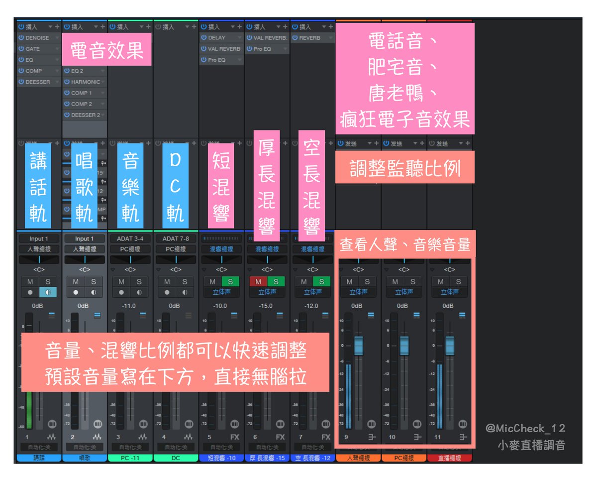Open the 混響總線 output selector on channel 5
This screenshot has height=481, width=597.
(x=222, y=249)
